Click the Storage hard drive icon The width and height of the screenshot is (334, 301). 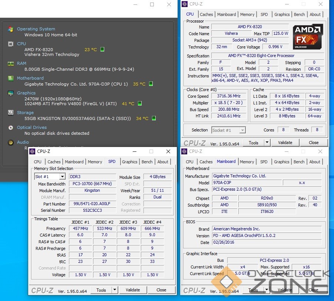pyautogui.click(x=11, y=113)
